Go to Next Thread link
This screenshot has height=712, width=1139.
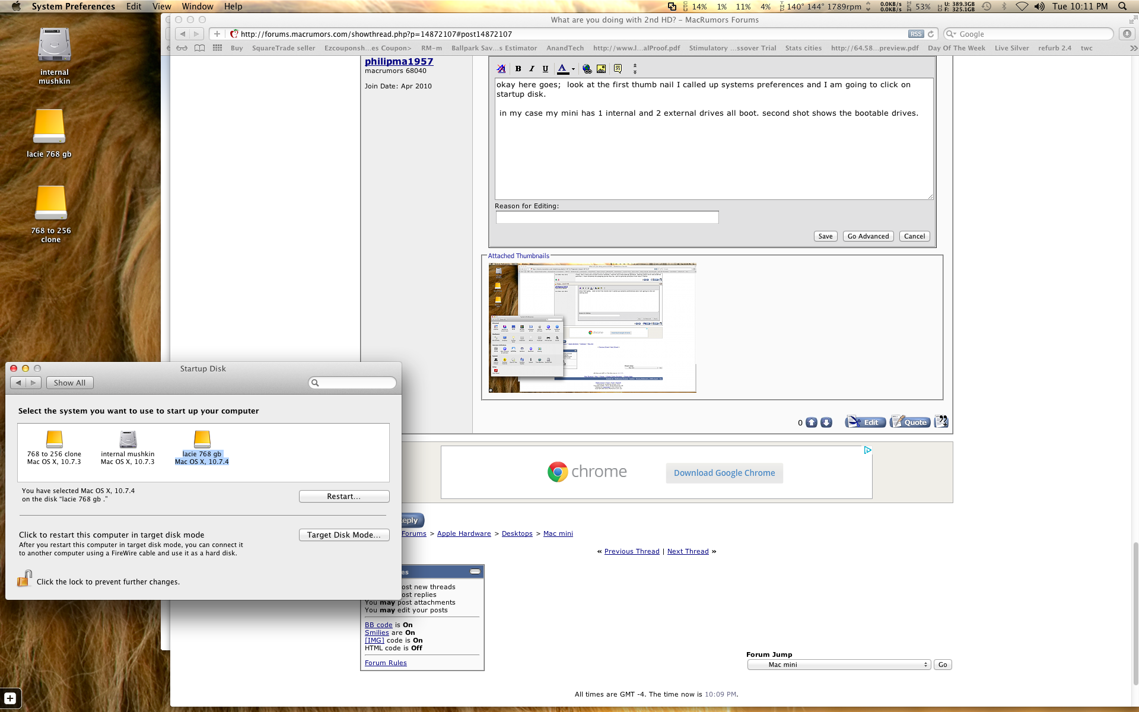point(688,551)
